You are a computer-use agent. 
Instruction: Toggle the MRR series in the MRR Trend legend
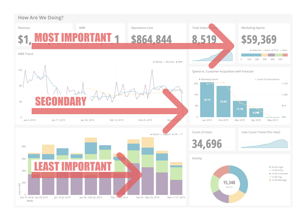(x=179, y=62)
